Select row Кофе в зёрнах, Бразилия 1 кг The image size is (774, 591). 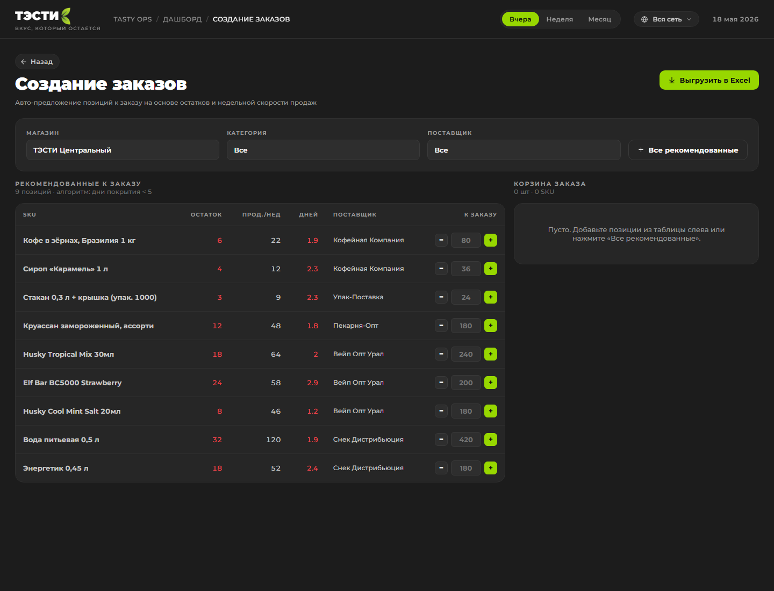pos(260,240)
